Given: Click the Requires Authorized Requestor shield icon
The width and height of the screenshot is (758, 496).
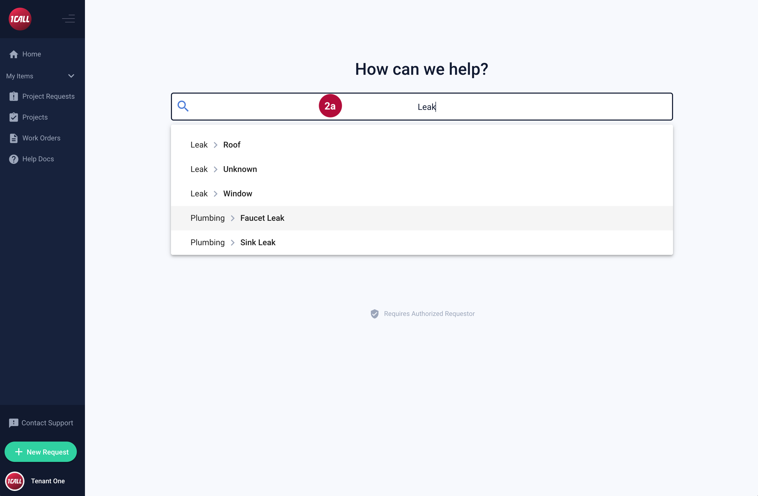Looking at the screenshot, I should (x=374, y=314).
